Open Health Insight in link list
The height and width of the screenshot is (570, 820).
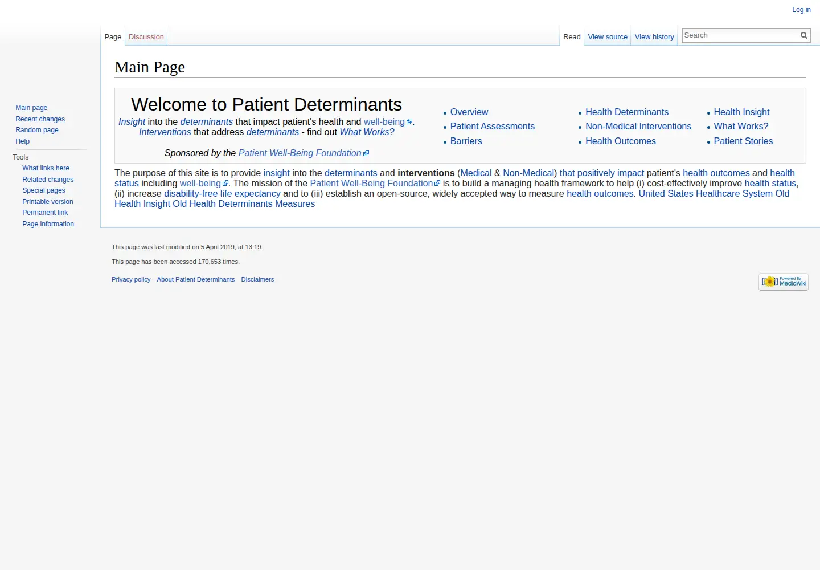coord(741,112)
